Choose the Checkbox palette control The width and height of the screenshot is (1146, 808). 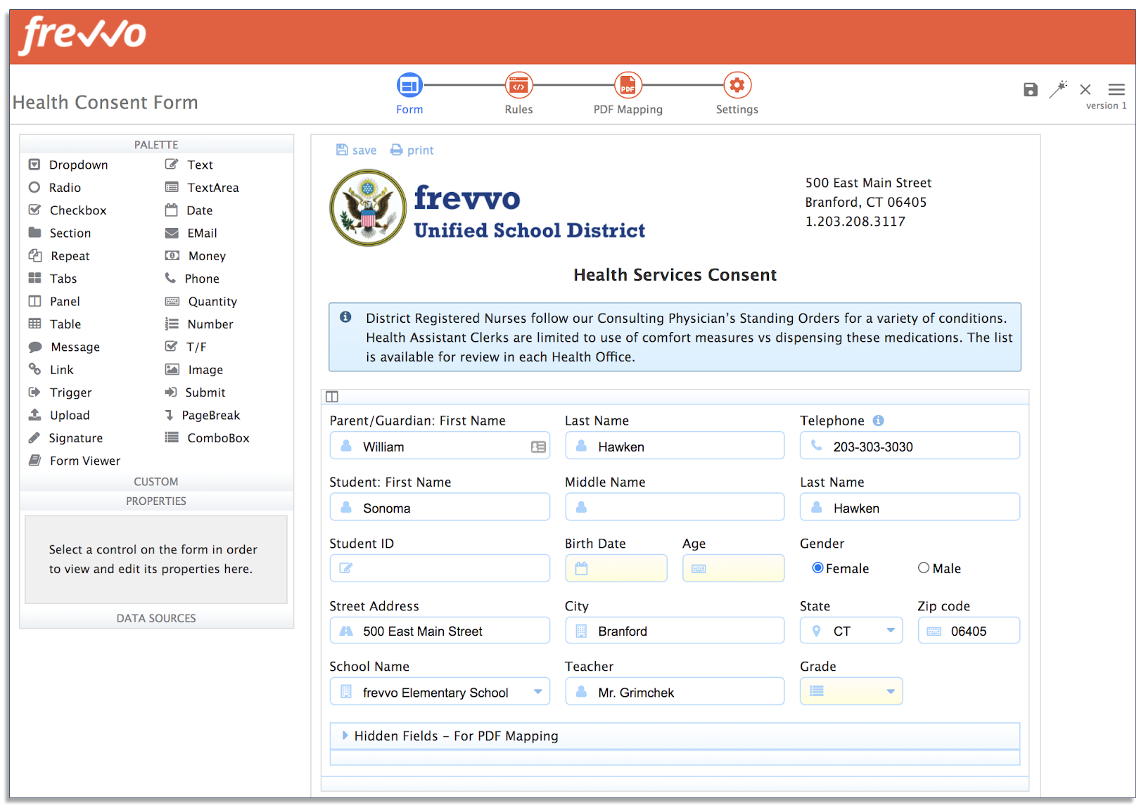click(68, 210)
